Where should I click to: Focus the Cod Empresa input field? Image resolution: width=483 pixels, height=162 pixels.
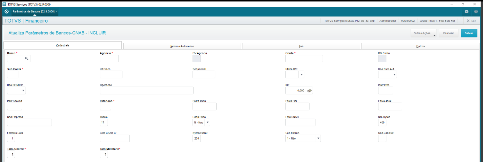click(x=29, y=123)
